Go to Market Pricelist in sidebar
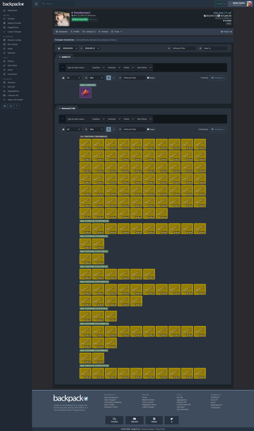This screenshot has height=431, width=254. [14, 23]
